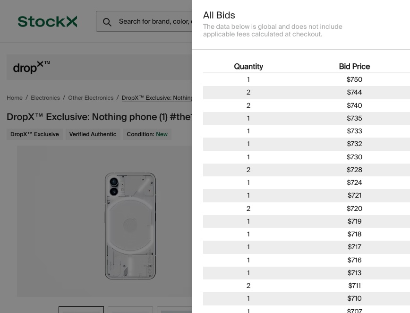Viewport: 410px width, 313px height.
Task: Click the DropX Exclusive tag
Action: [x=34, y=134]
